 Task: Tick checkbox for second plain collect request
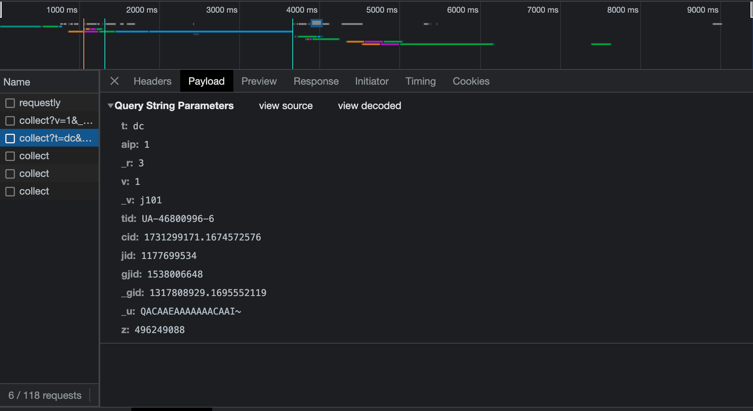click(10, 174)
